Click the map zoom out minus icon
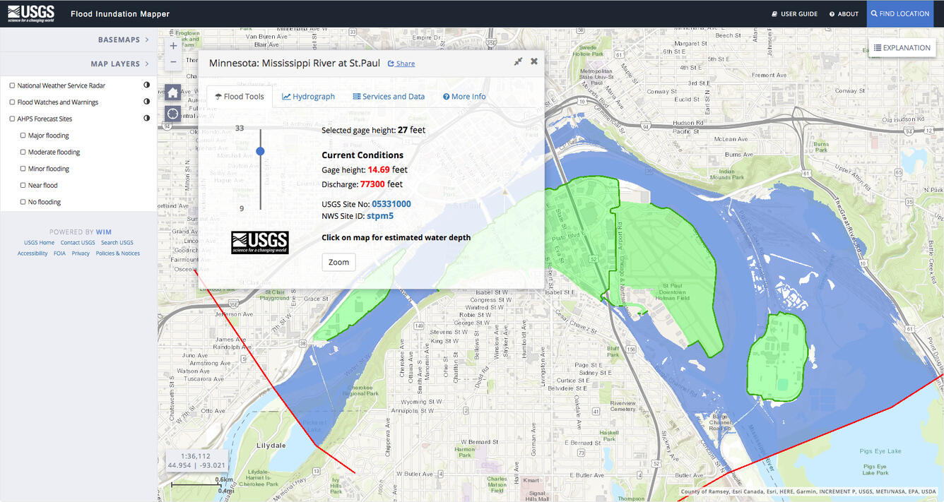 coord(173,61)
